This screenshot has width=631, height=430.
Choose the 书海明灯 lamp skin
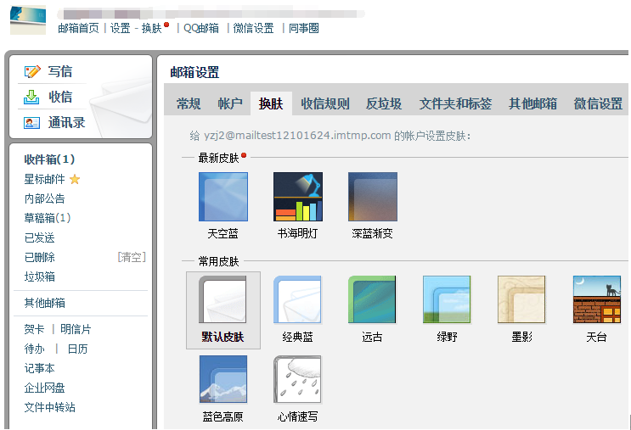pos(297,197)
